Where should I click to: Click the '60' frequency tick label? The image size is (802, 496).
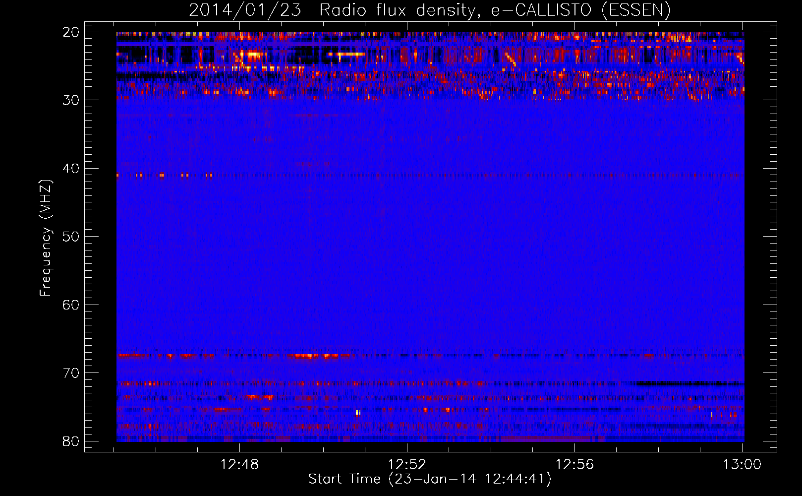[x=71, y=305]
